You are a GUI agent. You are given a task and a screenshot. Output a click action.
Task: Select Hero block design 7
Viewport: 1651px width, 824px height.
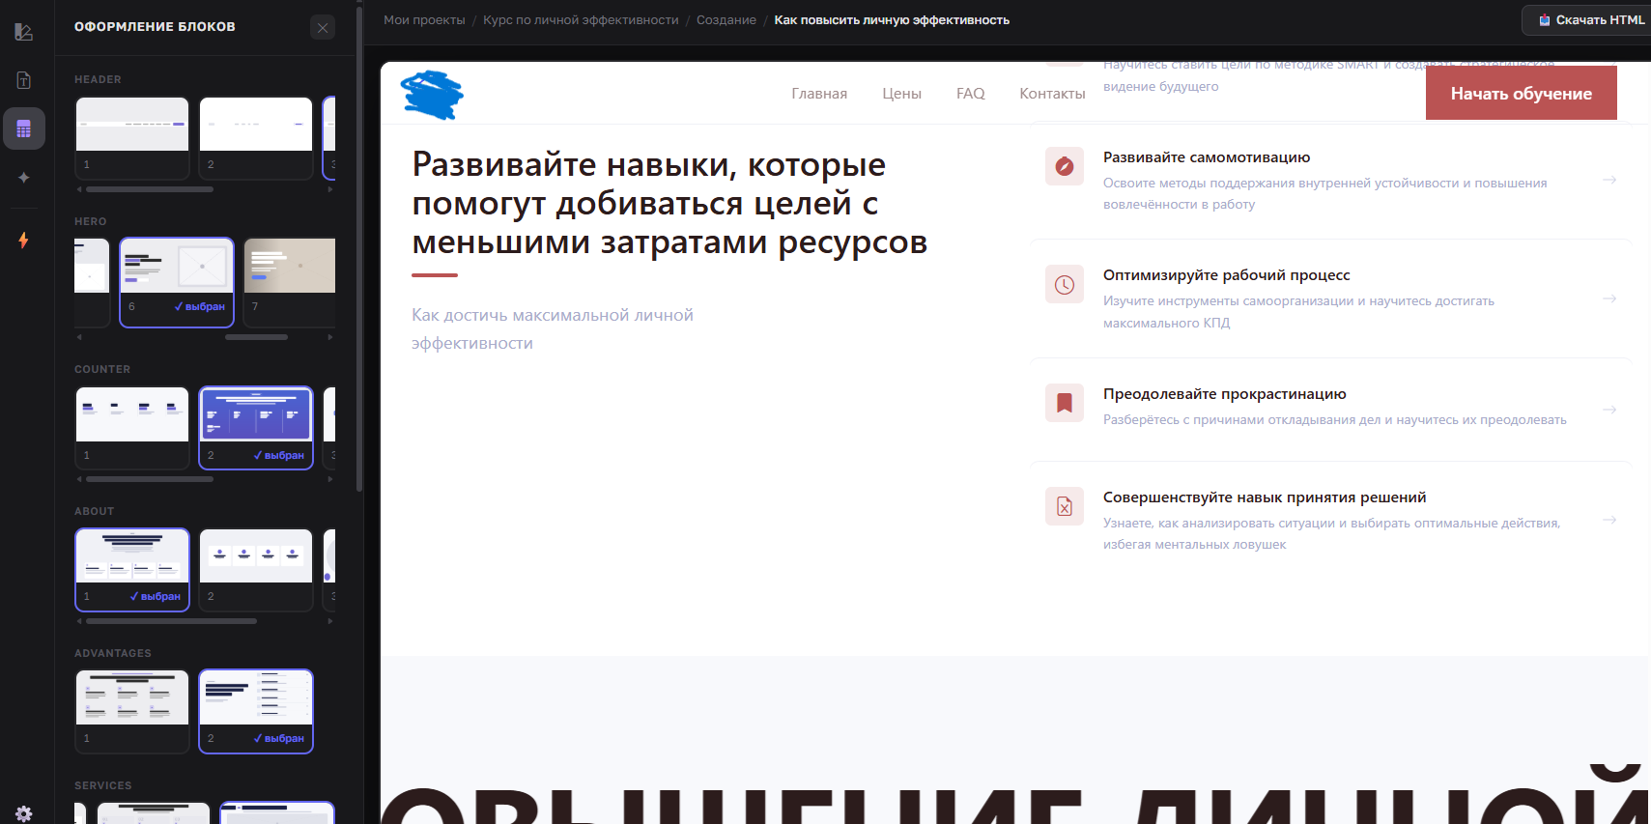click(x=289, y=282)
